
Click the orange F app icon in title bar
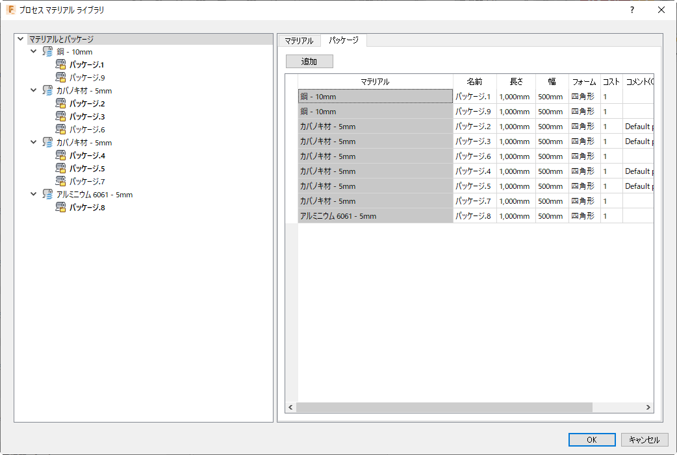[x=11, y=10]
